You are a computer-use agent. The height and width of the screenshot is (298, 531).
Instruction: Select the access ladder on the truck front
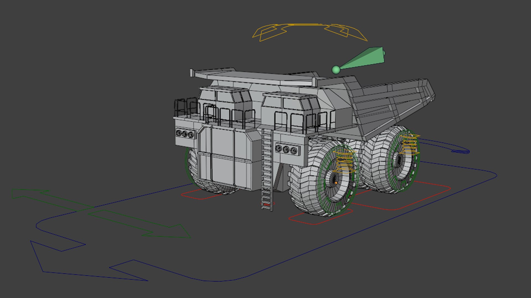click(267, 170)
